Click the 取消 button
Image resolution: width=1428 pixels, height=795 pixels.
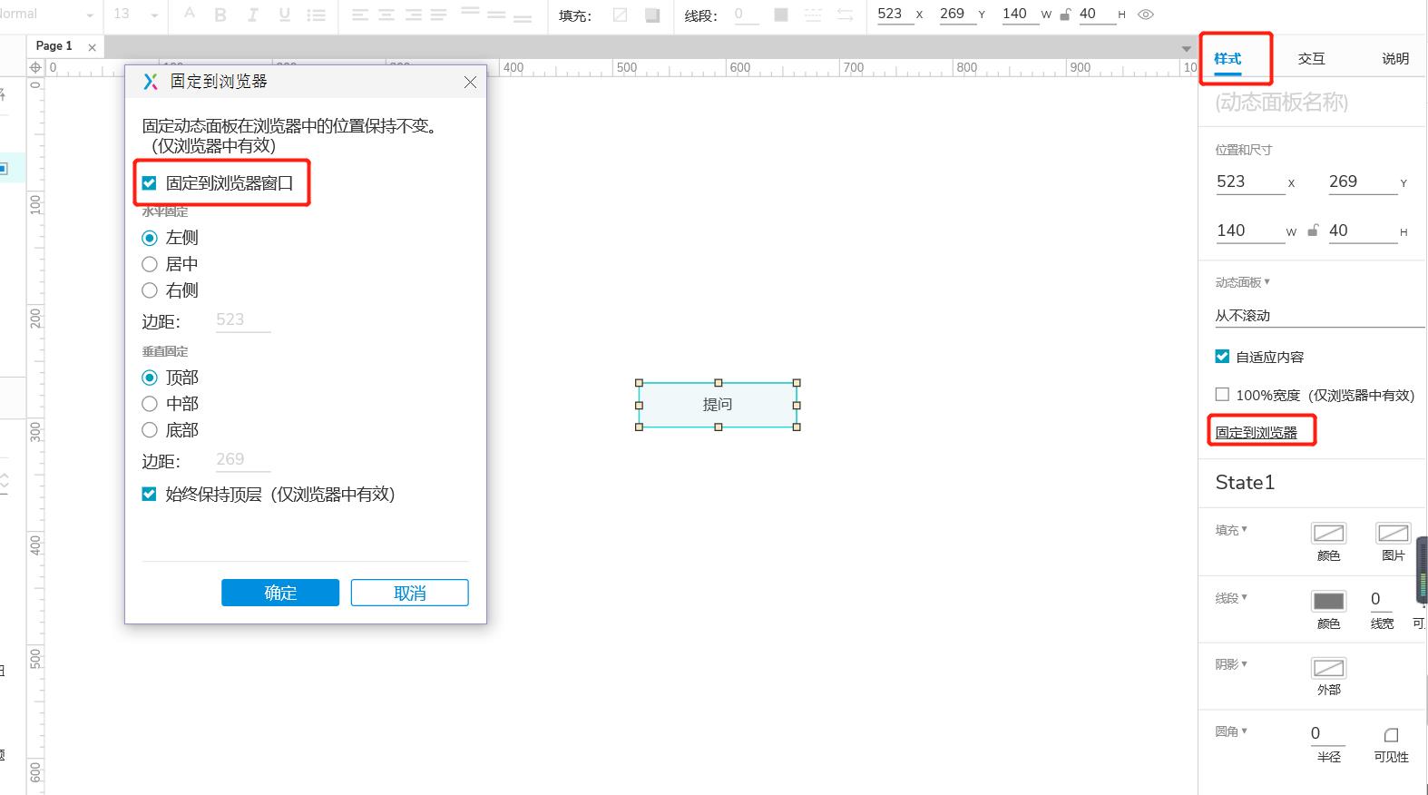click(x=410, y=593)
